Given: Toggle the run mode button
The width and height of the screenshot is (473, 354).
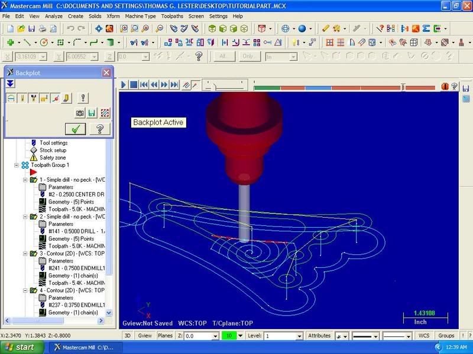Looking at the screenshot, I should pyautogui.click(x=196, y=85).
